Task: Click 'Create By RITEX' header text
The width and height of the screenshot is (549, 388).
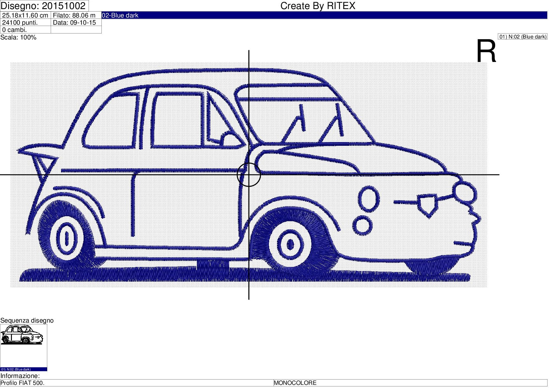Action: tap(318, 6)
